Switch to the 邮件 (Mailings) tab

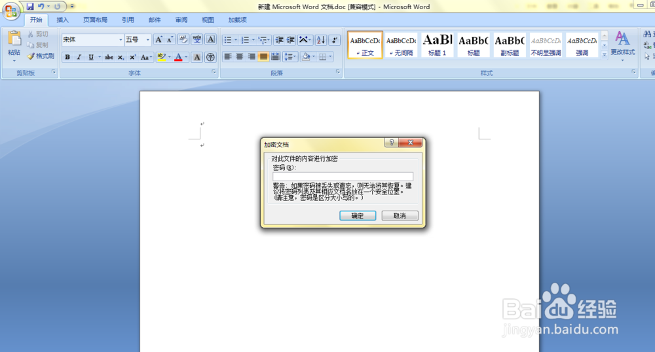[x=155, y=20]
